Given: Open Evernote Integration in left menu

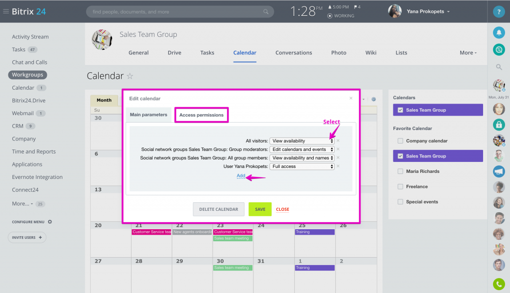Looking at the screenshot, I should [x=37, y=177].
